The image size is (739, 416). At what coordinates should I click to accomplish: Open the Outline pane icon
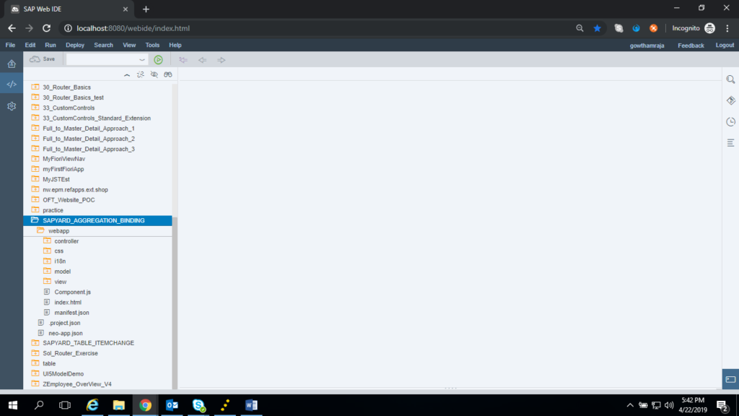pos(730,143)
